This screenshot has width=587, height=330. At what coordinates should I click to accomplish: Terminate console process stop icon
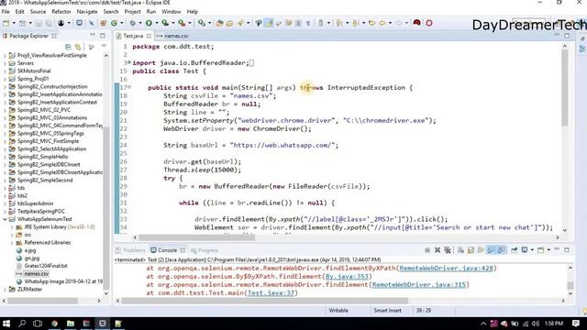pyautogui.click(x=427, y=250)
